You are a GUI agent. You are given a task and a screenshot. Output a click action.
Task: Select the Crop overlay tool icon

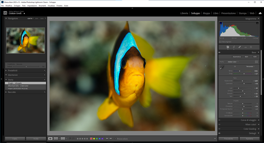pyautogui.click(x=234, y=47)
